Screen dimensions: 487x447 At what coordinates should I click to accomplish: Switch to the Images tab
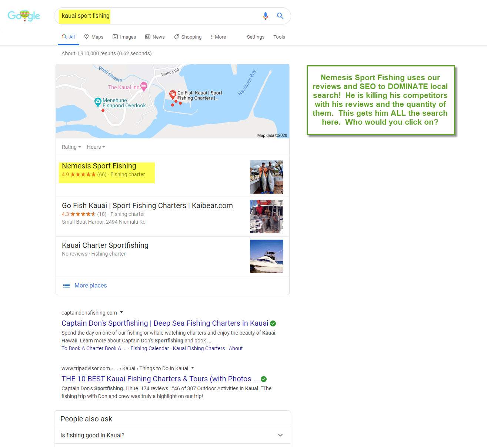(x=124, y=37)
